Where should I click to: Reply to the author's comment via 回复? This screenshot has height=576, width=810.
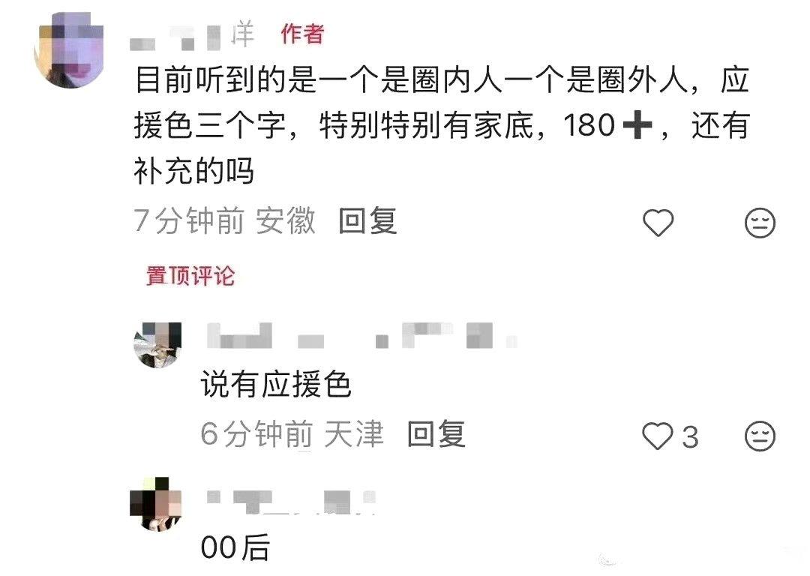pyautogui.click(x=367, y=221)
